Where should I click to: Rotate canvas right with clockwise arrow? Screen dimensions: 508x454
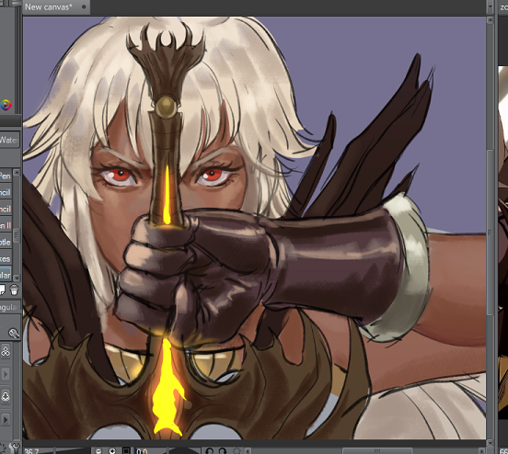[x=223, y=450]
